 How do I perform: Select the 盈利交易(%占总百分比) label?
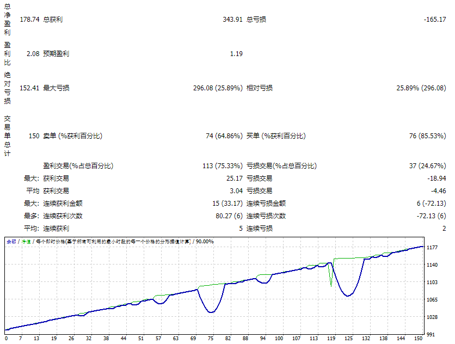point(78,166)
